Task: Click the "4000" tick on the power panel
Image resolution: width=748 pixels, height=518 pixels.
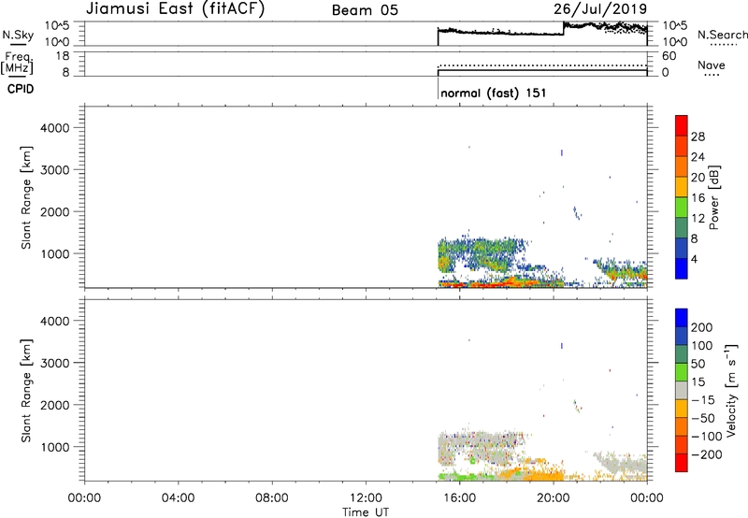Action: [54, 128]
